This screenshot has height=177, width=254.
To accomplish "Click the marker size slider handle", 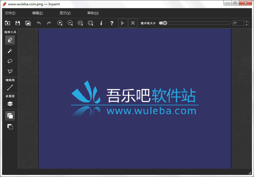I will [x=165, y=23].
